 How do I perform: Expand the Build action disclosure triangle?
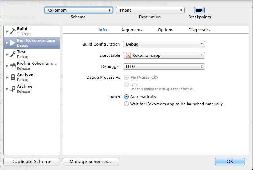[x=7, y=31]
